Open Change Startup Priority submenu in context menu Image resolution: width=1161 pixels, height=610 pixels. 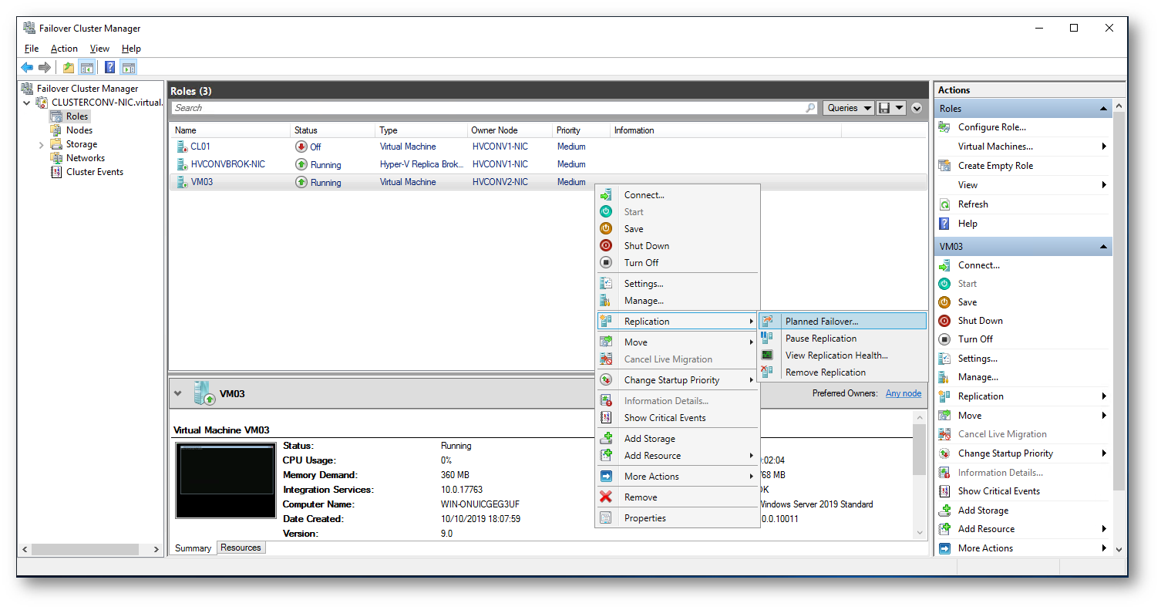coord(677,380)
